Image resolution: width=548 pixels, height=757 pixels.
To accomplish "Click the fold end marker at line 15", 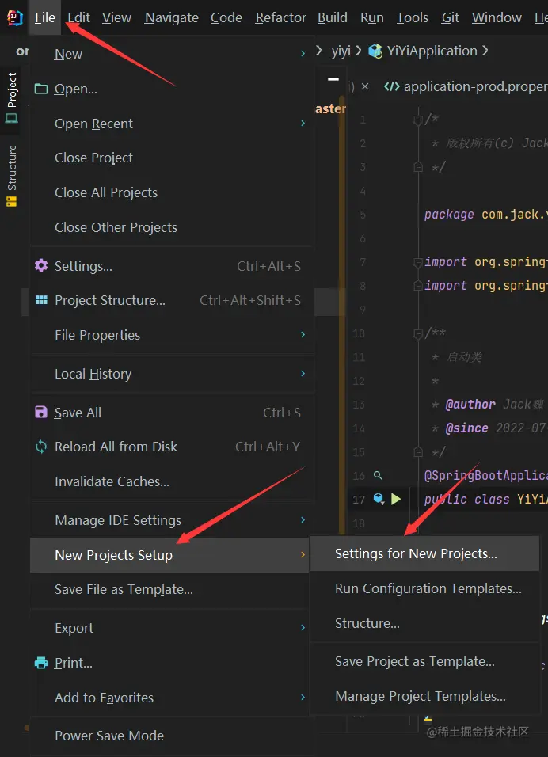I will [418, 452].
